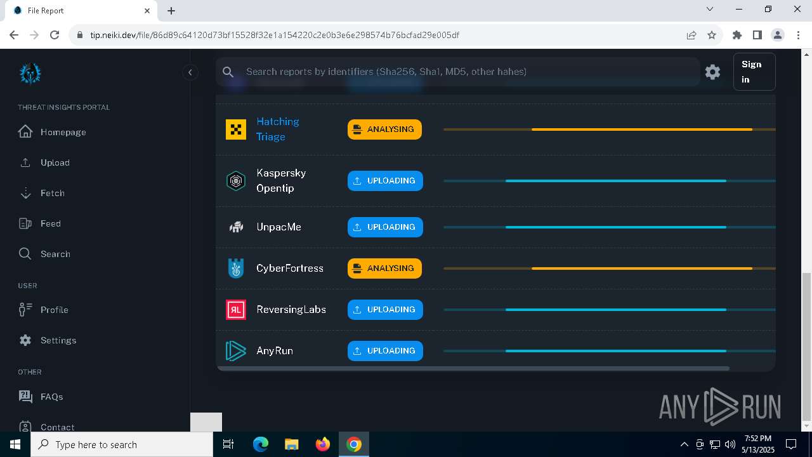Click the Kaspersky Opentip progress bar

[x=610, y=181]
